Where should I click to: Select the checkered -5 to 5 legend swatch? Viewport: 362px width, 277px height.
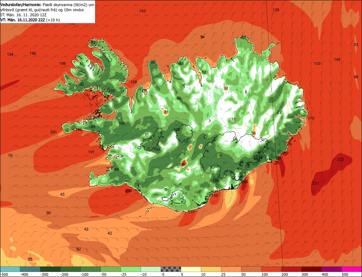pos(171,269)
